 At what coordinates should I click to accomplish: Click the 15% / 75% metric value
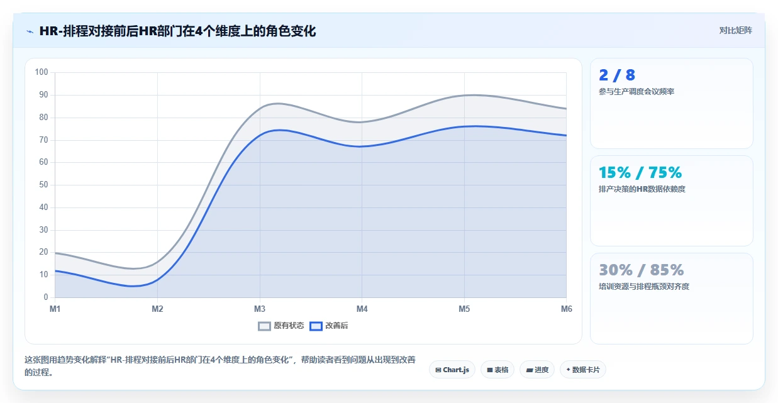click(x=640, y=172)
